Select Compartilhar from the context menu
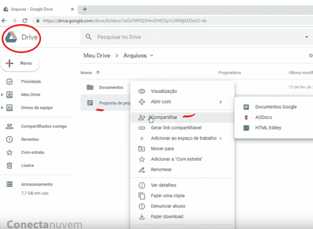 [182, 117]
